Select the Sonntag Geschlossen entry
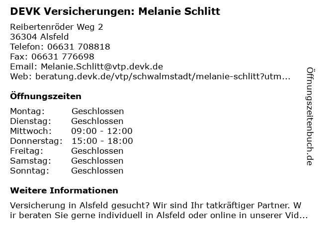The height and width of the screenshot is (238, 318). click(x=67, y=171)
